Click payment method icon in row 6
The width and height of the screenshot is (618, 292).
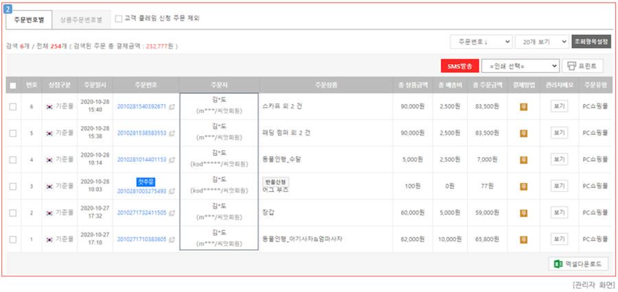click(x=524, y=107)
